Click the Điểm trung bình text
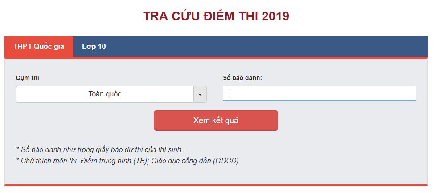 click(106, 161)
